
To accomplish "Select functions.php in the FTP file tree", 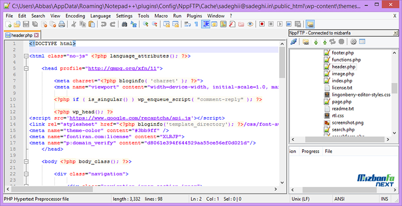I will point(346,60).
